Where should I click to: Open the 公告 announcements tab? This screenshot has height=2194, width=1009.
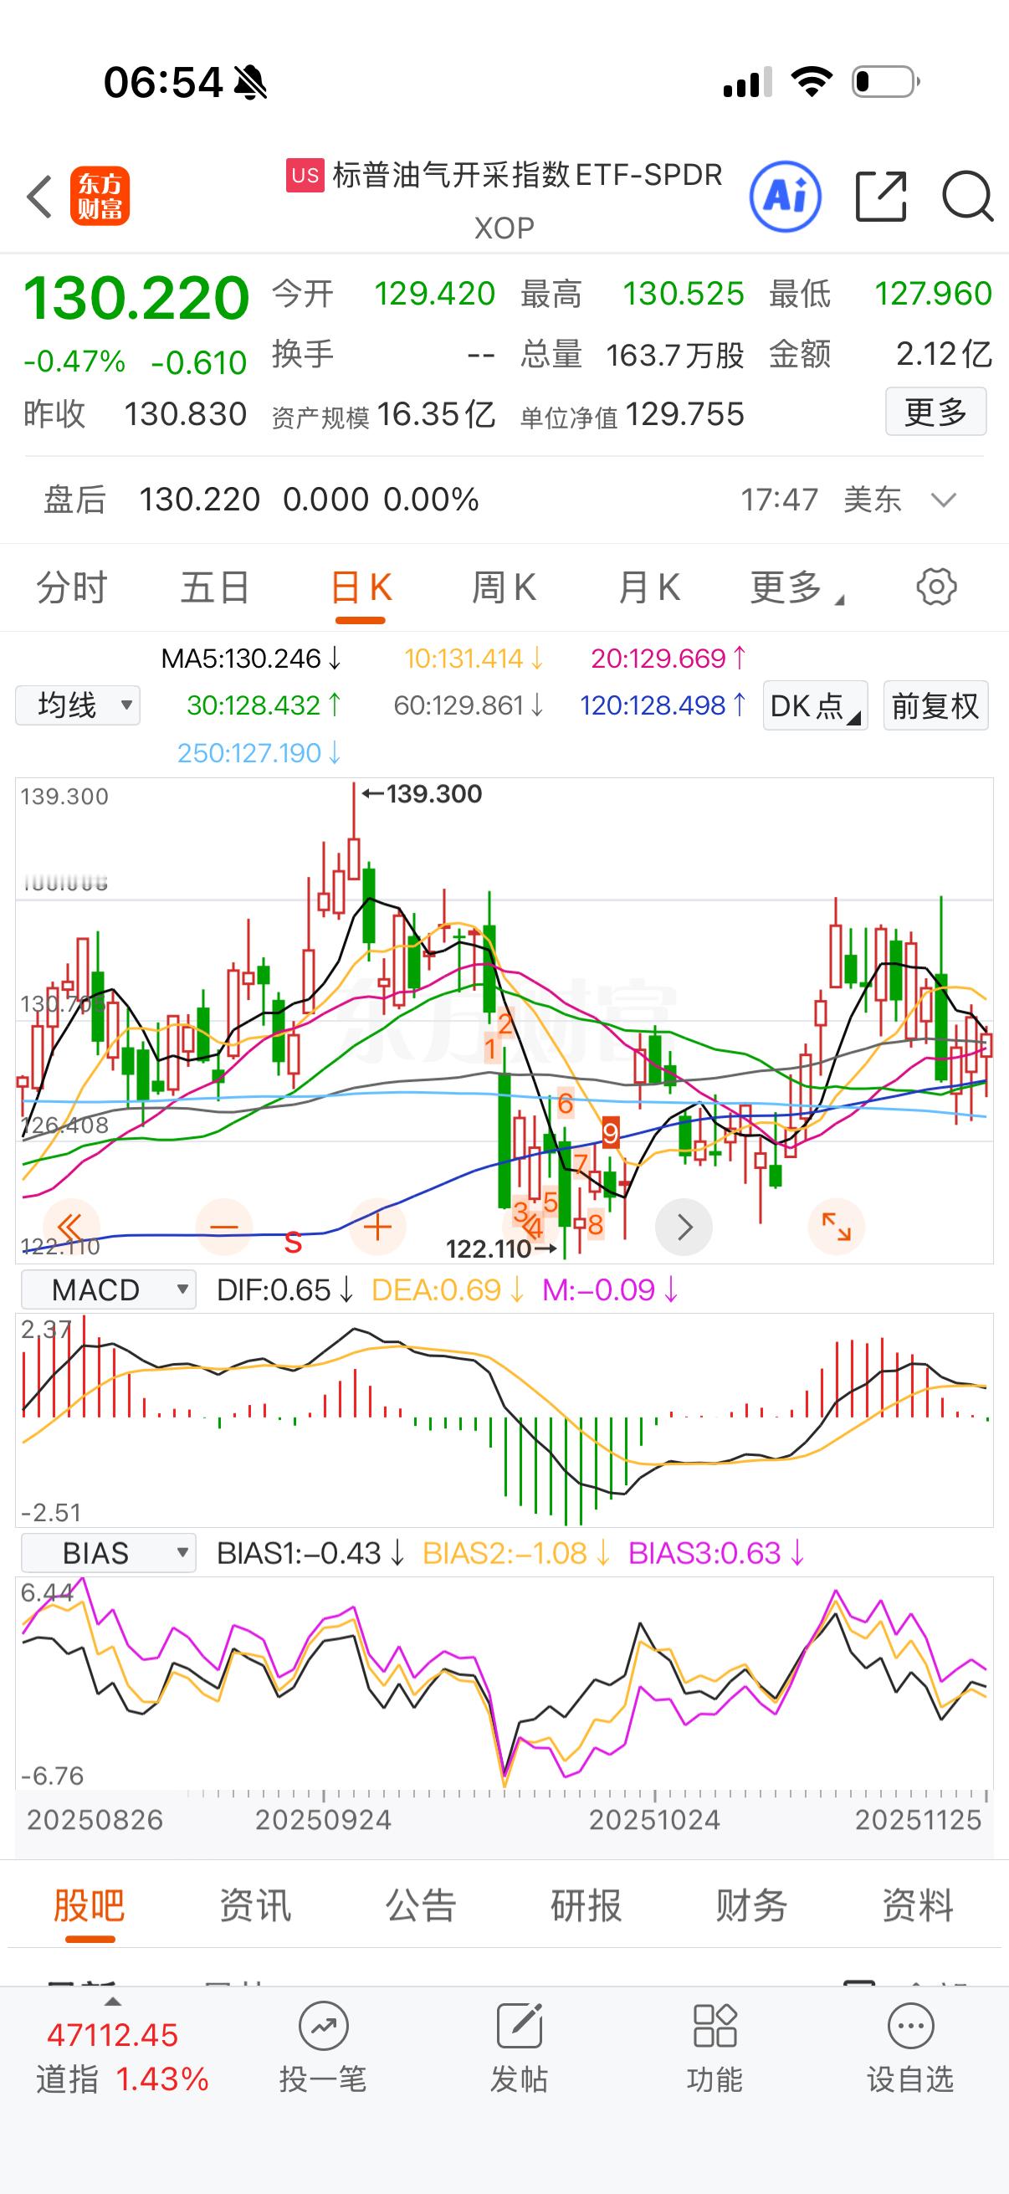421,1905
